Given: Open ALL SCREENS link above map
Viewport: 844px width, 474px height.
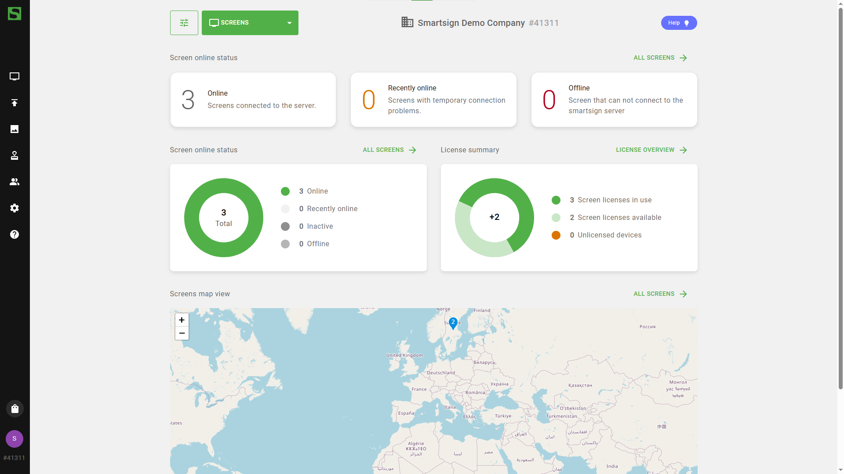Looking at the screenshot, I should [659, 294].
